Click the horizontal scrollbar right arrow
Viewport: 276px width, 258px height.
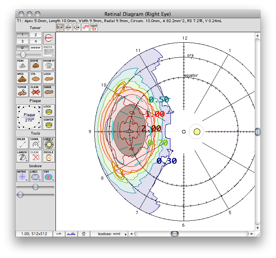click(x=252, y=234)
